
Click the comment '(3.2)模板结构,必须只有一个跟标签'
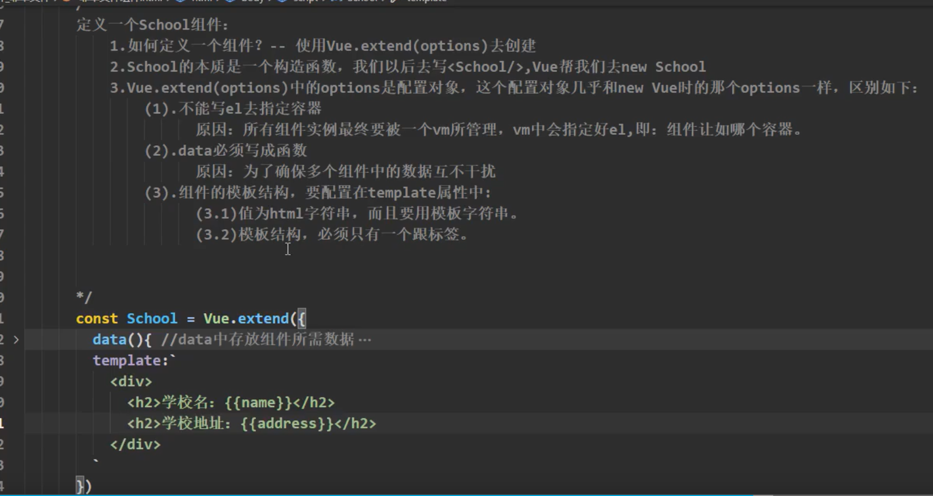pyautogui.click(x=332, y=235)
